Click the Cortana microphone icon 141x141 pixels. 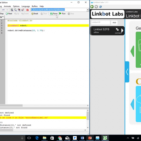pos(22,138)
